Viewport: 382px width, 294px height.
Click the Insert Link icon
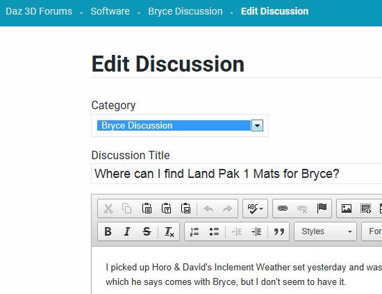283,209
